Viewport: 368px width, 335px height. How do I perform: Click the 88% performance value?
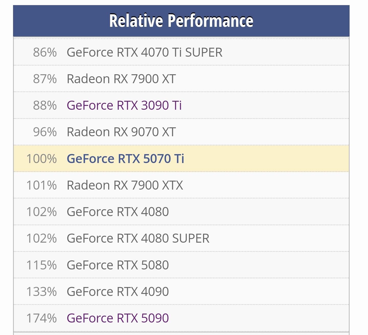45,105
